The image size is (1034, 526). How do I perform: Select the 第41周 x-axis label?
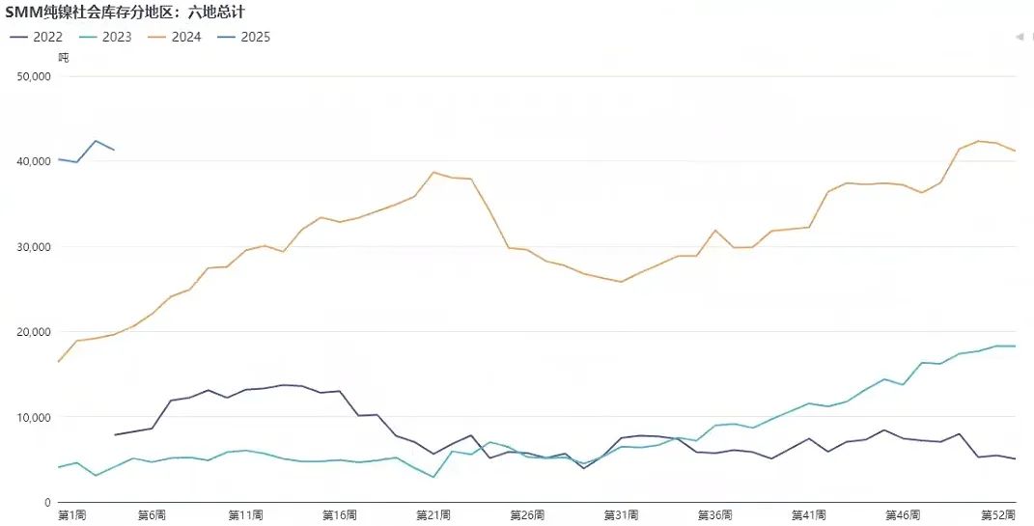(x=808, y=515)
